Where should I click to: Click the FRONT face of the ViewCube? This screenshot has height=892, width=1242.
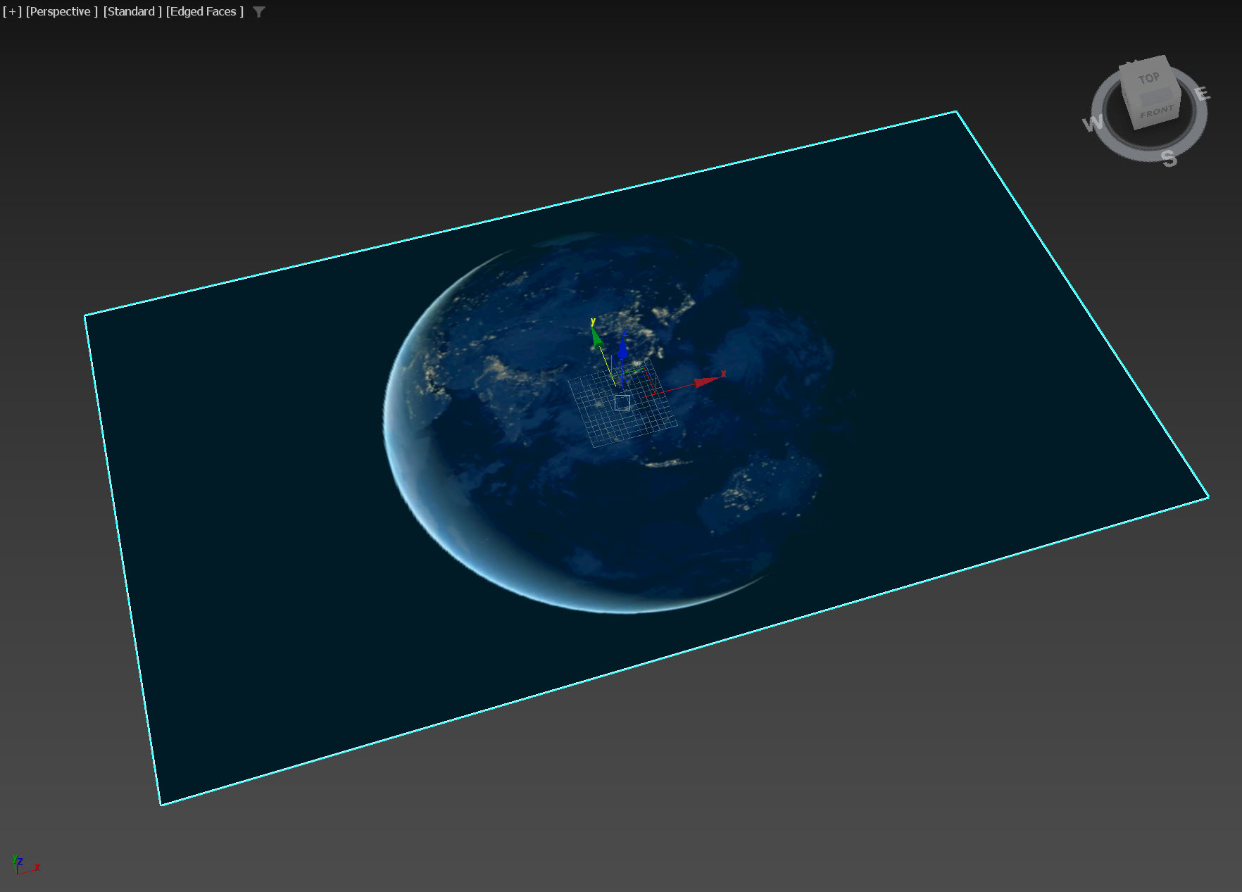click(x=1155, y=111)
